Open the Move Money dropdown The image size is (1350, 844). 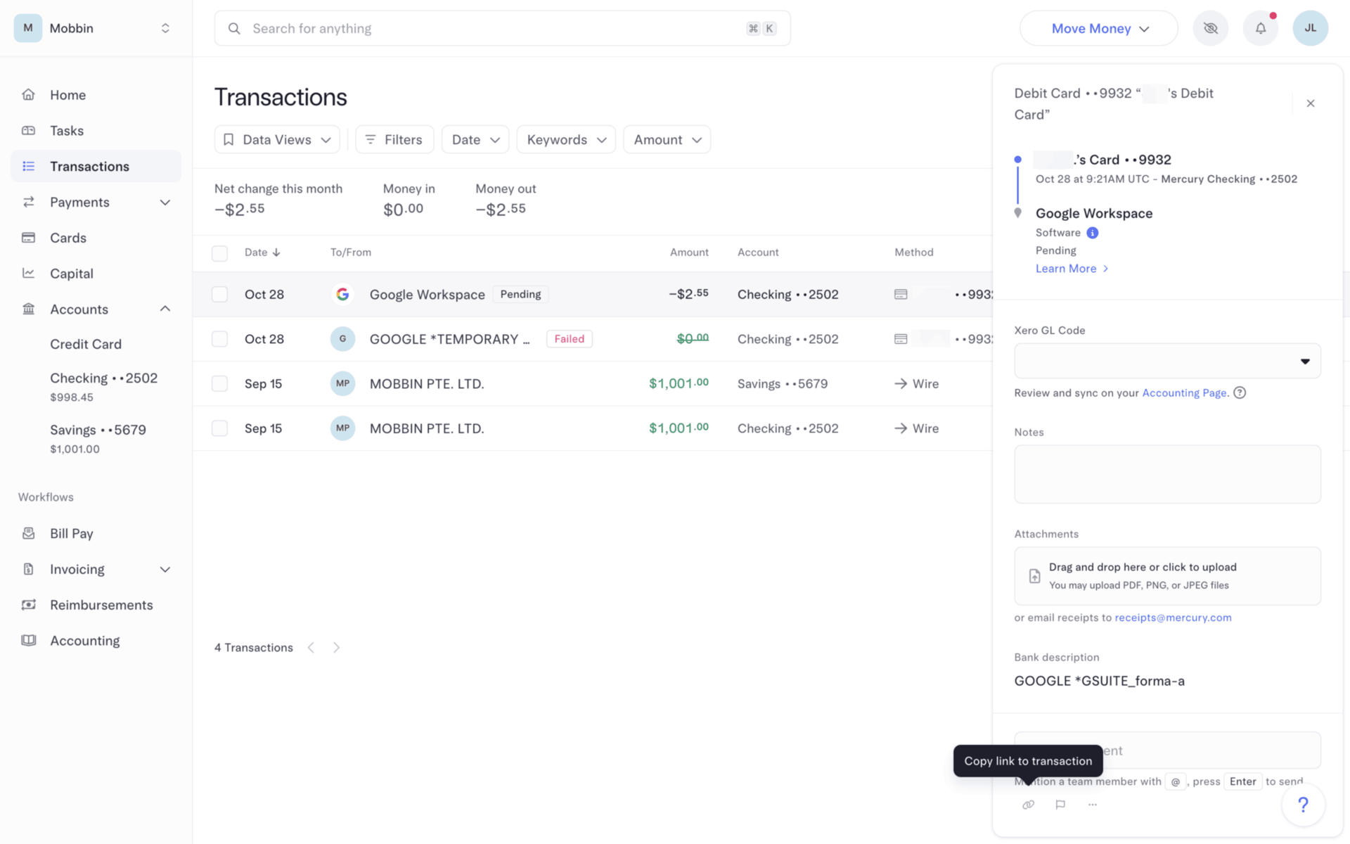(1099, 28)
